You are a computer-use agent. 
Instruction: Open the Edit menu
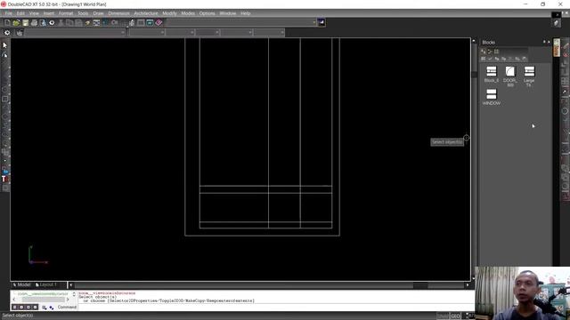coord(20,13)
